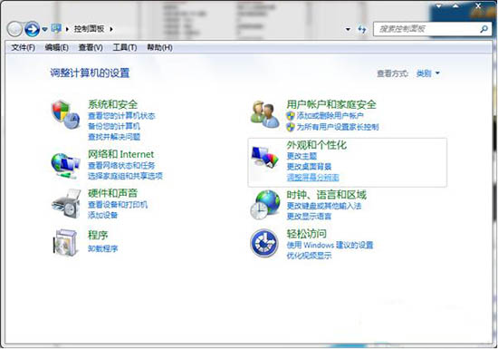Open the 工具(T) menu
Screen dimensions: 498x349
pyautogui.click(x=125, y=48)
